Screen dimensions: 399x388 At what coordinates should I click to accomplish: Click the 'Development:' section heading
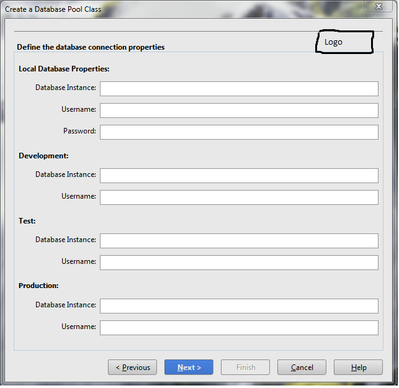[x=43, y=156]
